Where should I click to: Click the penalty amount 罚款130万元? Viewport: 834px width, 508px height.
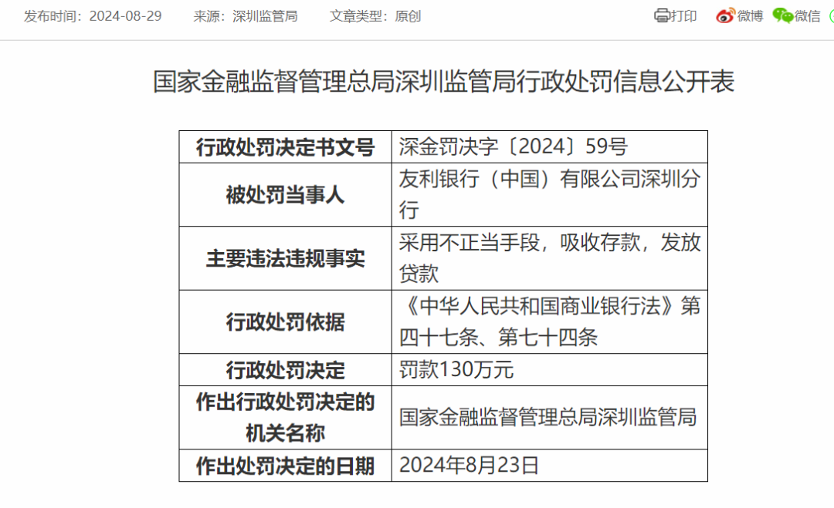[456, 369]
